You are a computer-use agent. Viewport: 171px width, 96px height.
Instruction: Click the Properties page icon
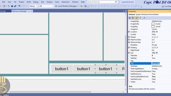137,18
